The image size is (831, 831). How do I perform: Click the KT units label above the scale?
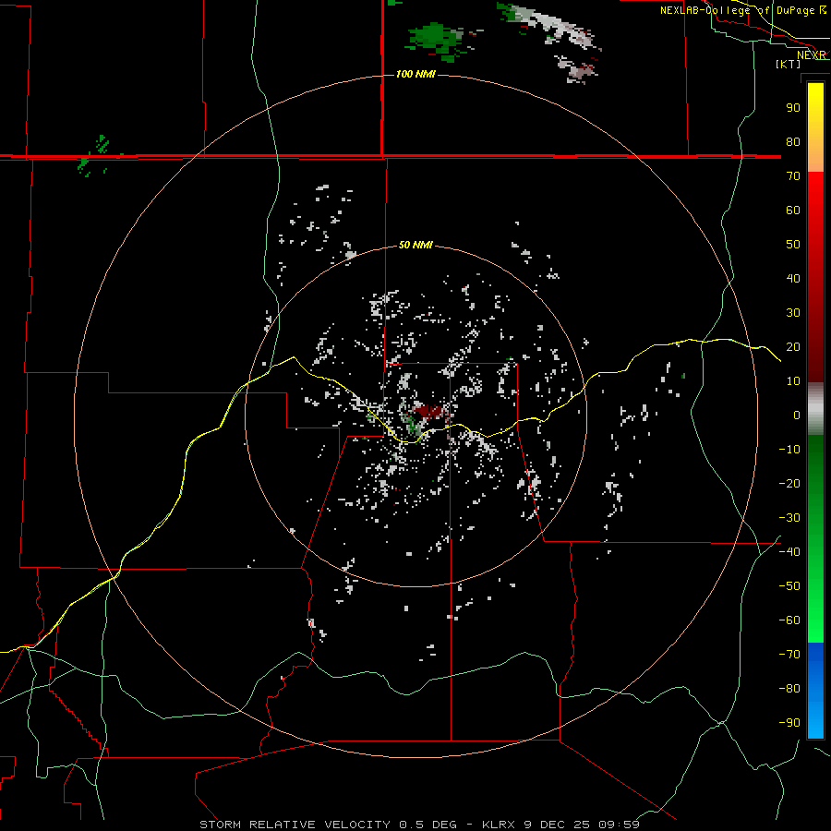[789, 64]
